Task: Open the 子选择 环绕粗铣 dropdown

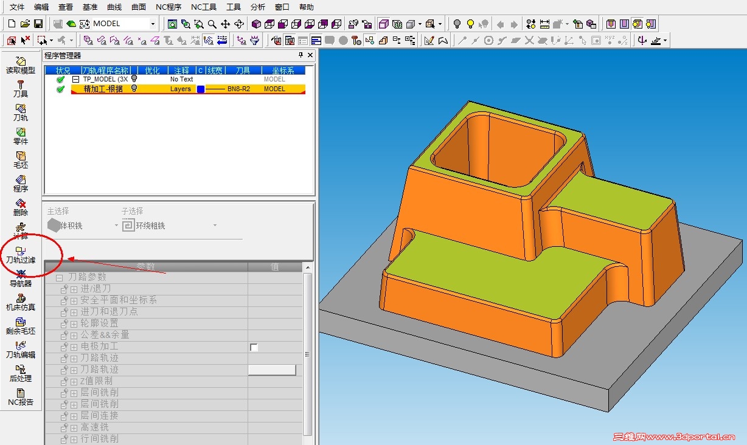Action: (215, 226)
